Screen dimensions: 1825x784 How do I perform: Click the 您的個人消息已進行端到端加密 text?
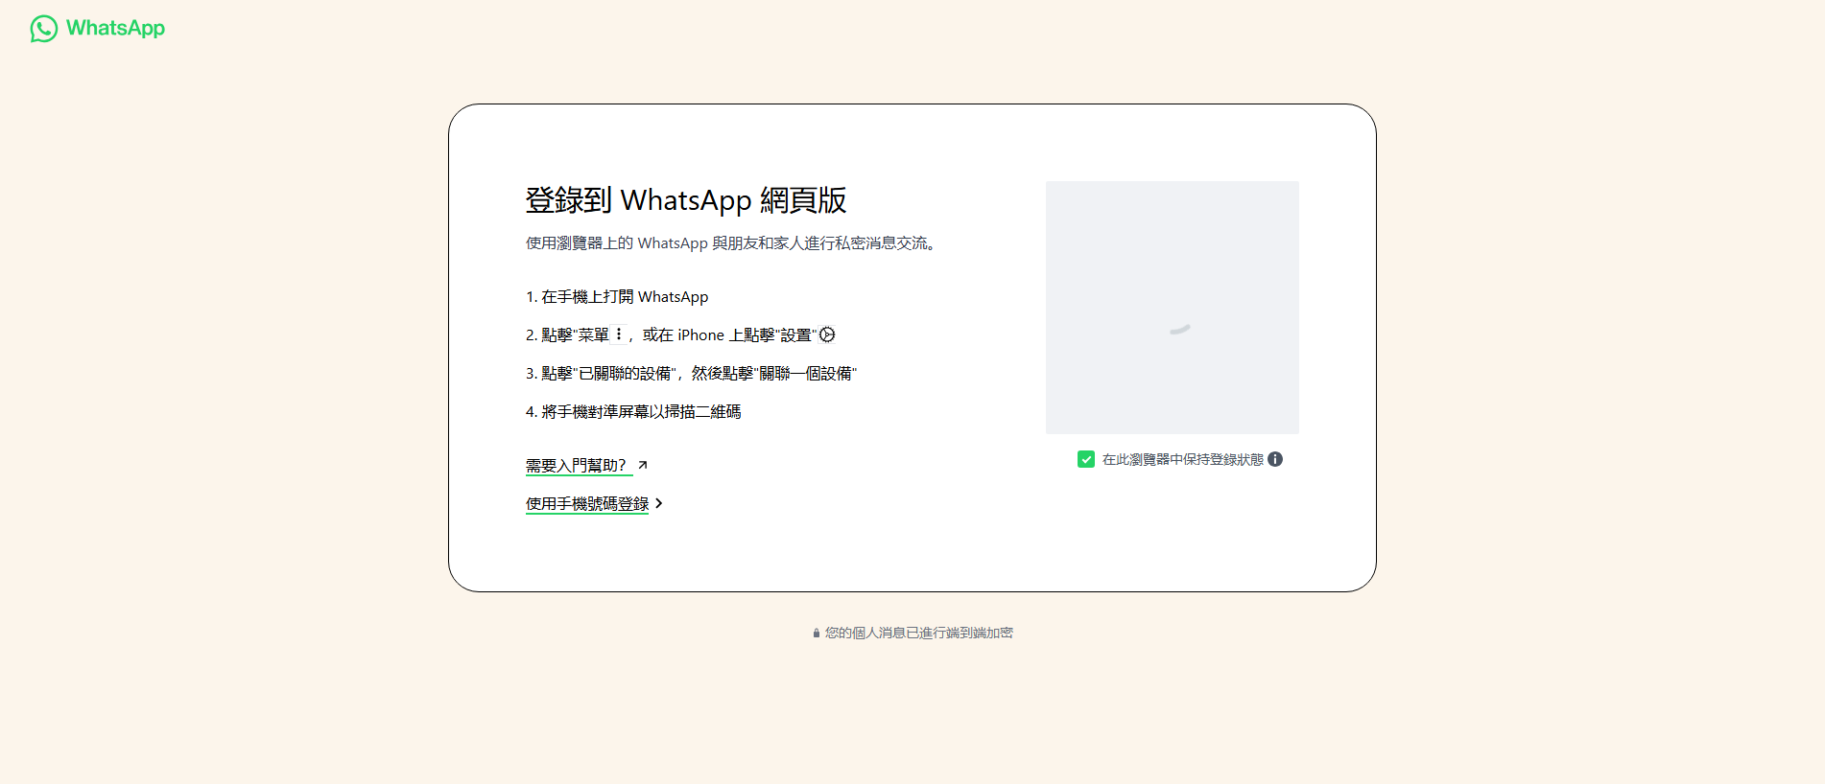pyautogui.click(x=919, y=633)
